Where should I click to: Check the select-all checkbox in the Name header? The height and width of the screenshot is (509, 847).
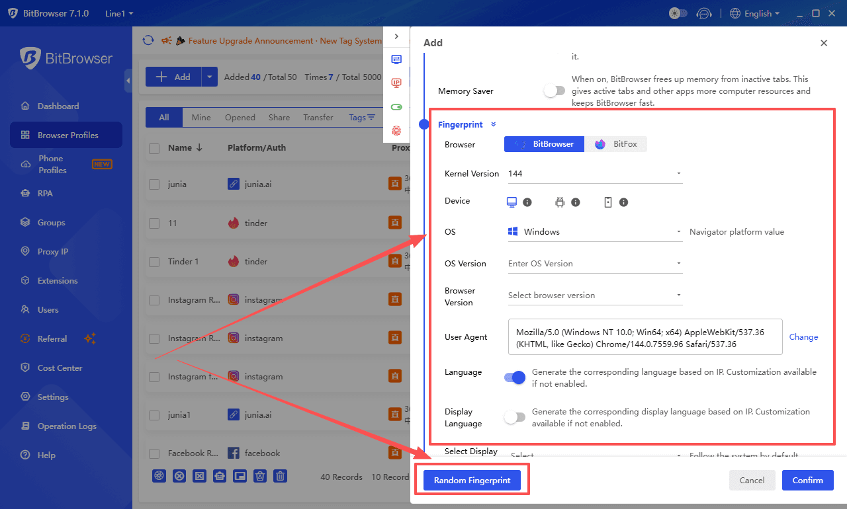click(154, 148)
